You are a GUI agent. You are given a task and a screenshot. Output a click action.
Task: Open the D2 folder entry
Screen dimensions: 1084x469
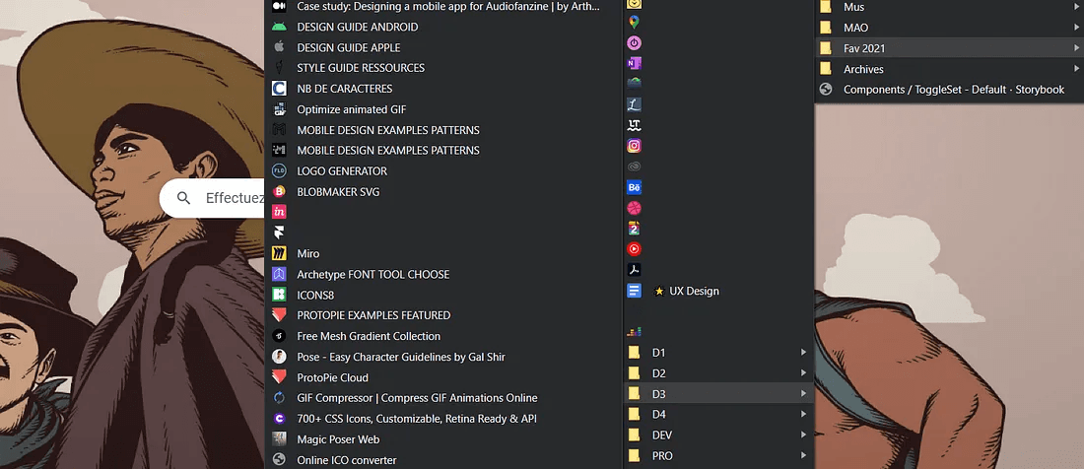(719, 373)
